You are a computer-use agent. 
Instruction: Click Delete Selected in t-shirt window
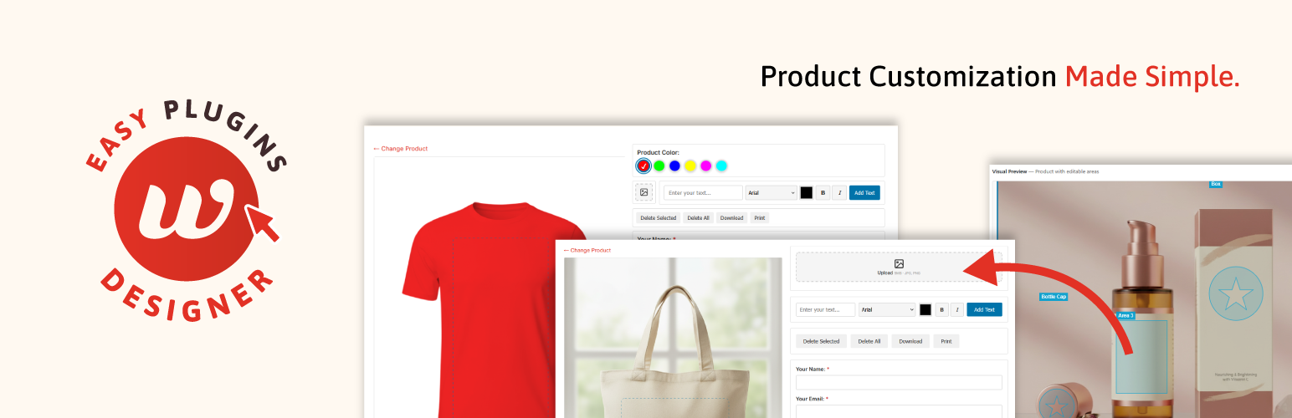(x=658, y=217)
